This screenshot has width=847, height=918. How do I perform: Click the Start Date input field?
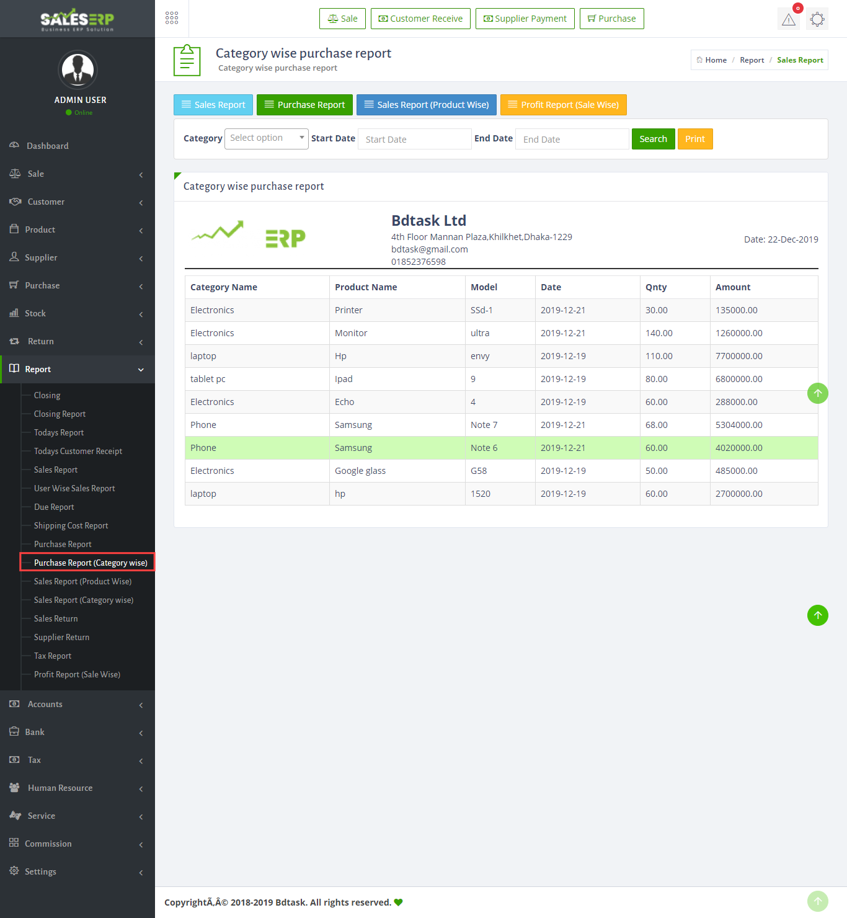coord(414,139)
